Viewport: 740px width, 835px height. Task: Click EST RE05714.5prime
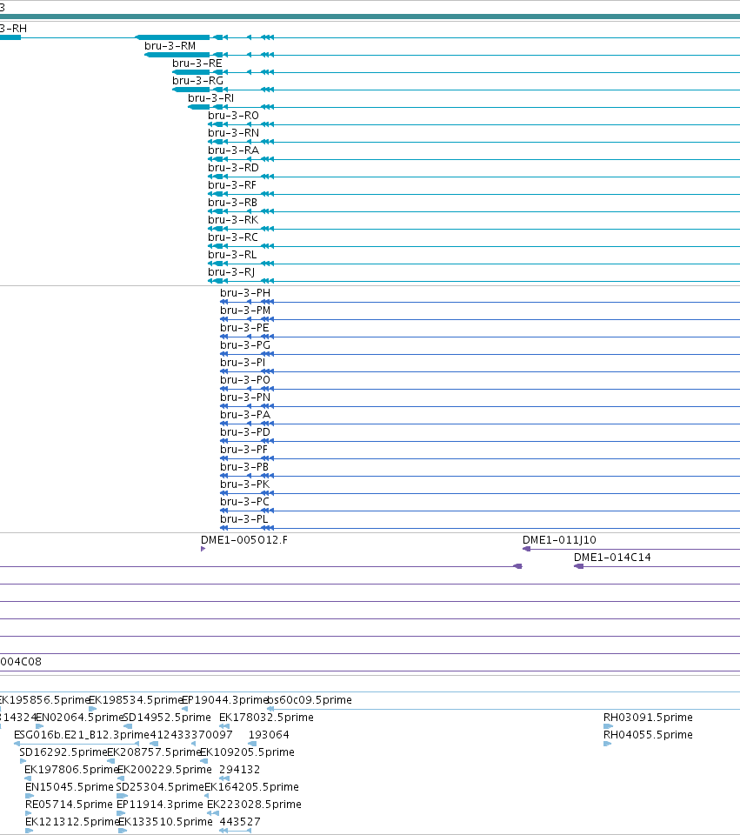click(x=70, y=805)
